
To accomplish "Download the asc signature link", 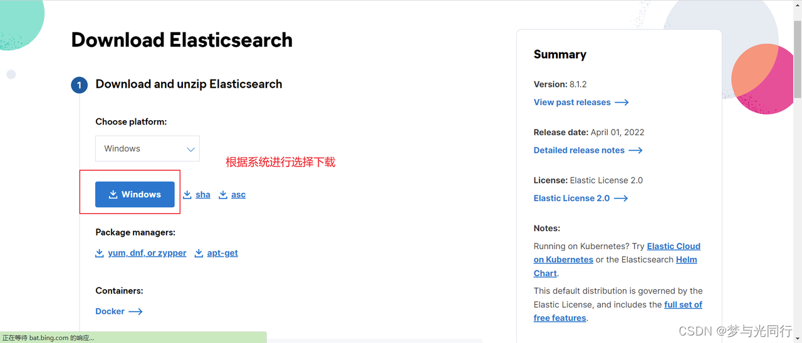I will coord(238,195).
